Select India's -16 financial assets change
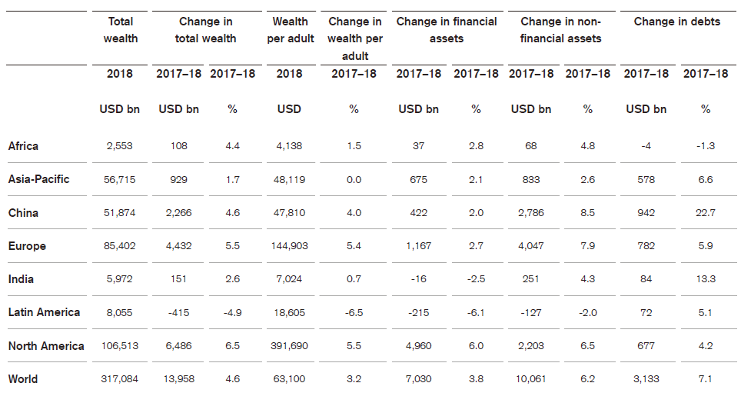The image size is (741, 393). tap(419, 279)
